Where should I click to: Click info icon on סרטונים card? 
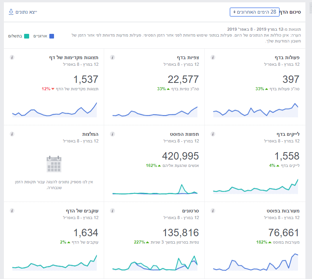pos(112,211)
